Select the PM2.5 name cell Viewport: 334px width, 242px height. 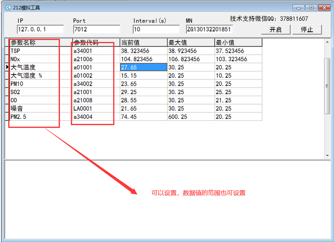click(x=41, y=117)
